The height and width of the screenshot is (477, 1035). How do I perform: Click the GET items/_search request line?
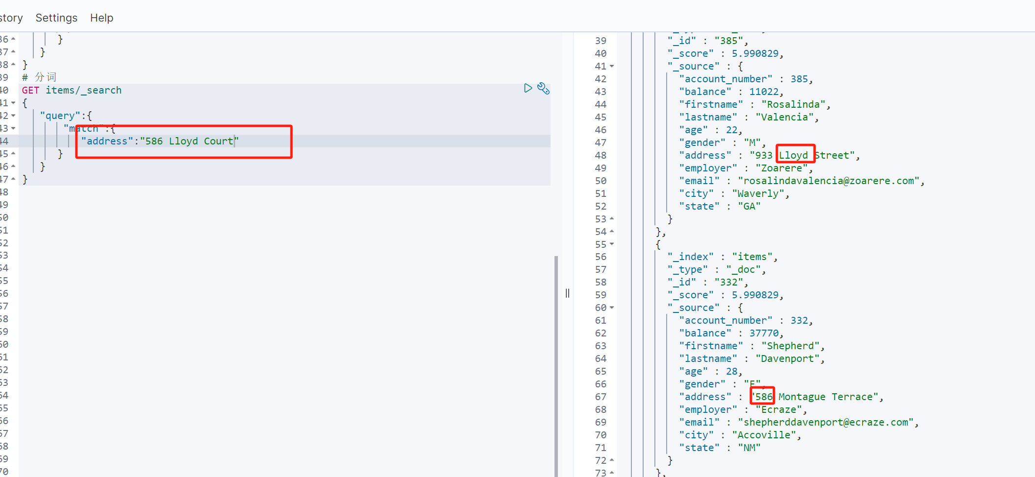tap(72, 90)
